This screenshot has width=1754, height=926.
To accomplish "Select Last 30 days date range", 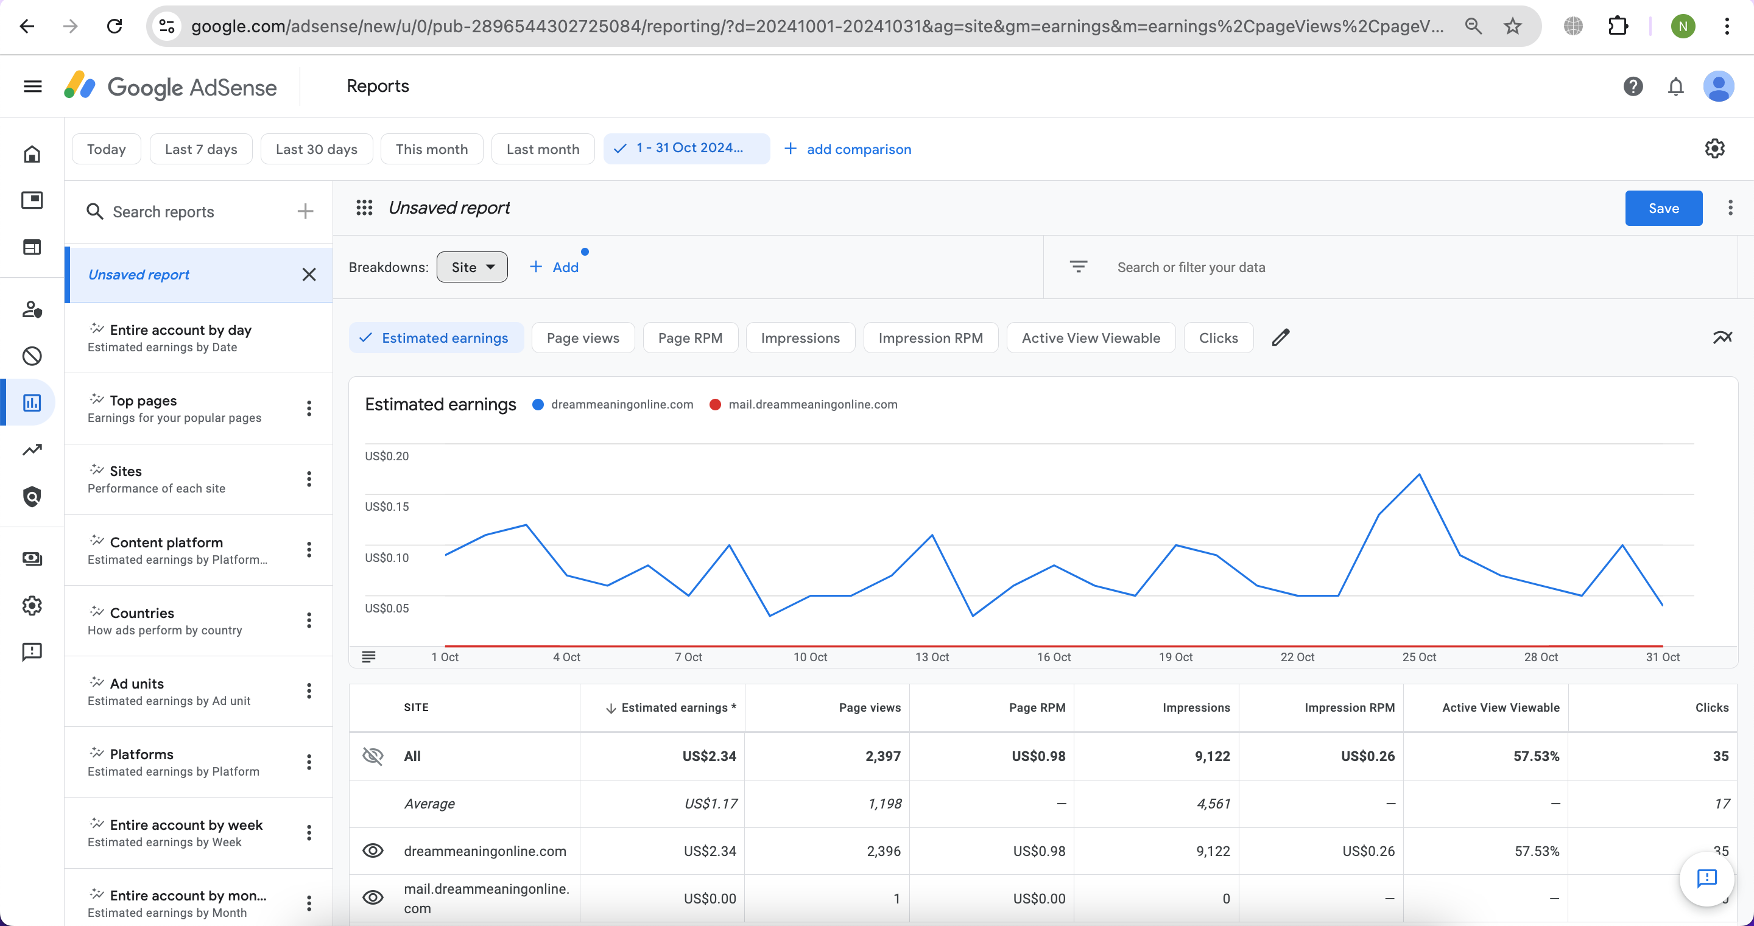I will pos(317,149).
